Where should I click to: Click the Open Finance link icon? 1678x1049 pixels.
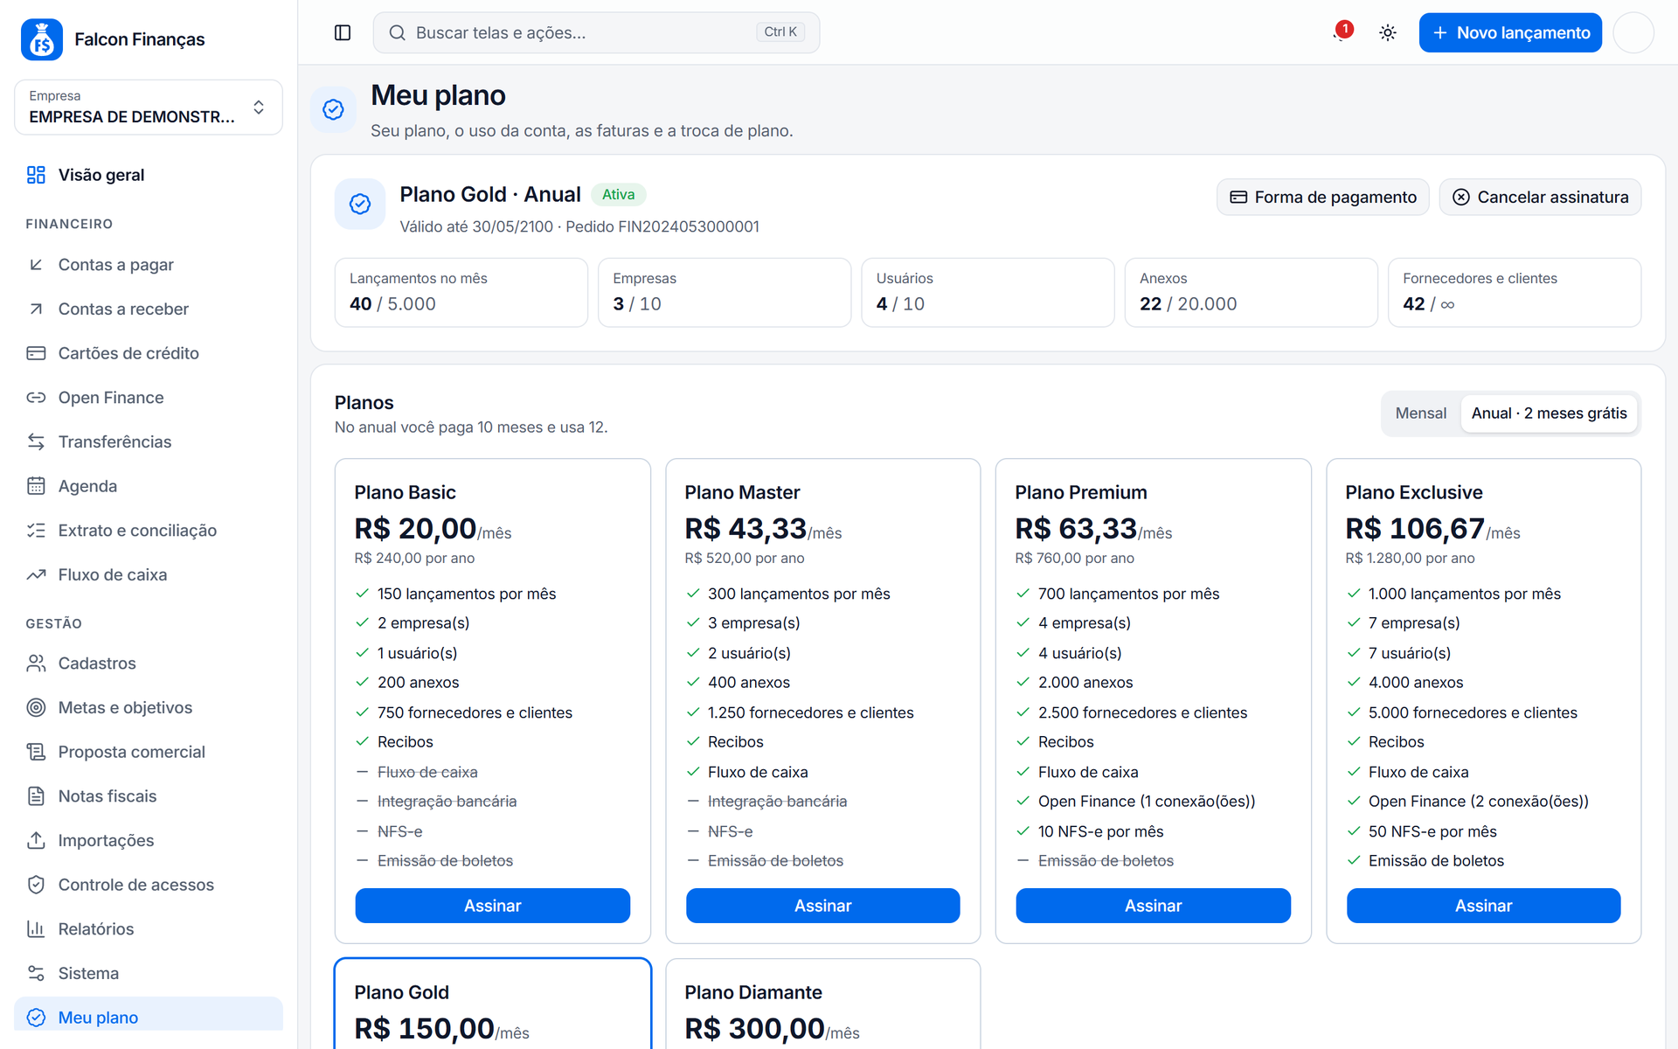36,398
